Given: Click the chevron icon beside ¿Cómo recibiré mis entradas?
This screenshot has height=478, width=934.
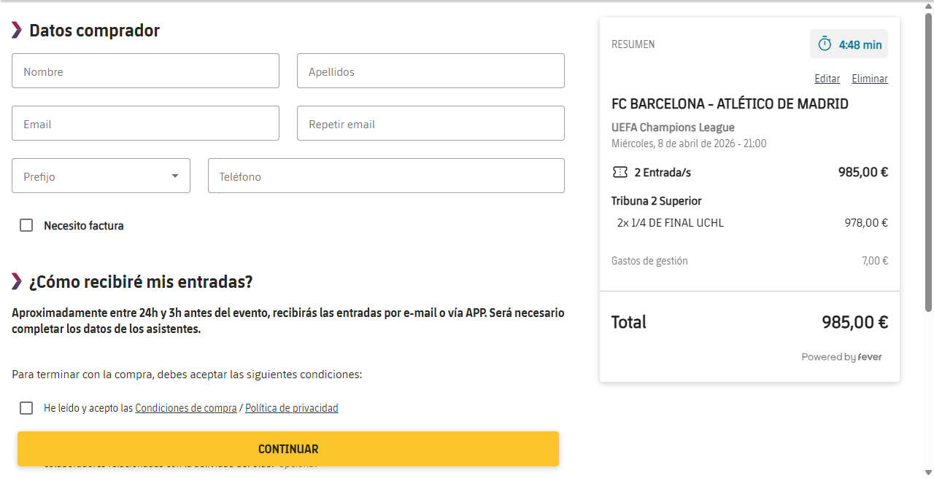Looking at the screenshot, I should click(x=17, y=281).
